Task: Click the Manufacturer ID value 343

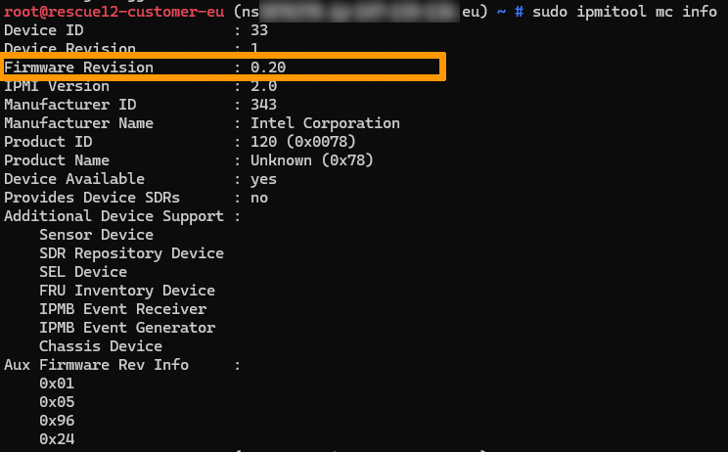Action: (x=264, y=105)
